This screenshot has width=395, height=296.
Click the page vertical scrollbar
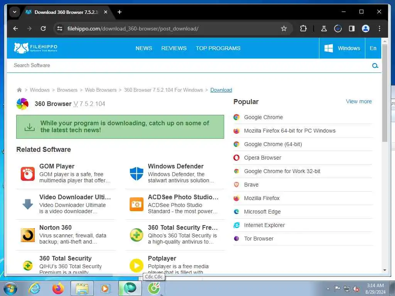coord(385,93)
